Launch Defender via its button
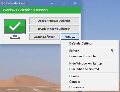The height and width of the screenshot is (92, 120). 44,37
